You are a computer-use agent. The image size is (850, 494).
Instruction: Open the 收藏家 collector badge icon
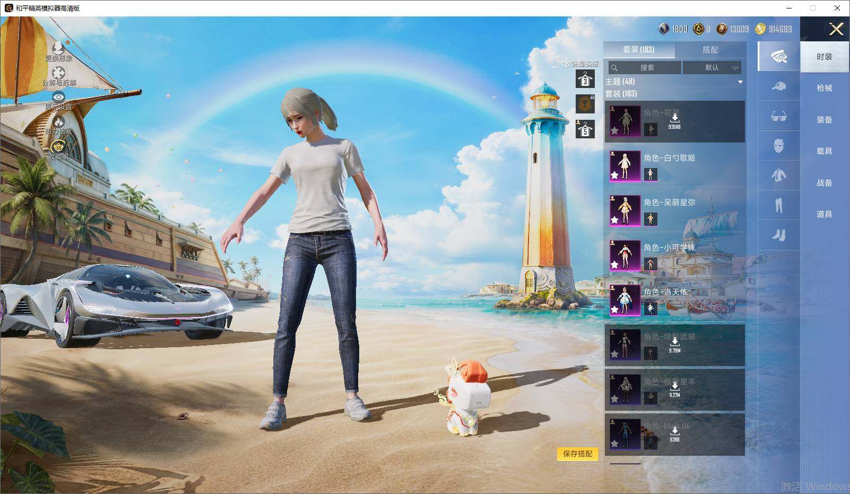[x=58, y=146]
